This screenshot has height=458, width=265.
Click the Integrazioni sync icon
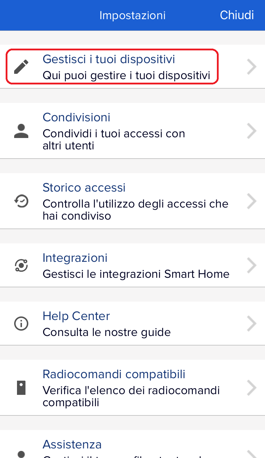[x=21, y=265]
